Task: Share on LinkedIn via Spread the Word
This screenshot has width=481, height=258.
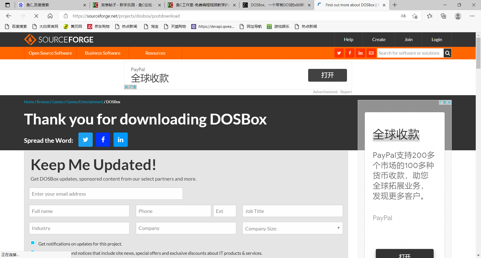Action: point(121,140)
